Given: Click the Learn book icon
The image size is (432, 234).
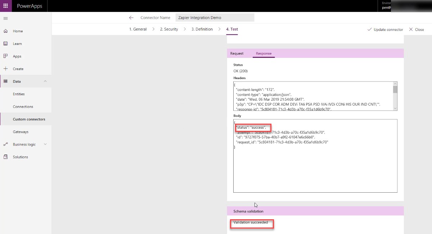Looking at the screenshot, I should (x=5, y=43).
